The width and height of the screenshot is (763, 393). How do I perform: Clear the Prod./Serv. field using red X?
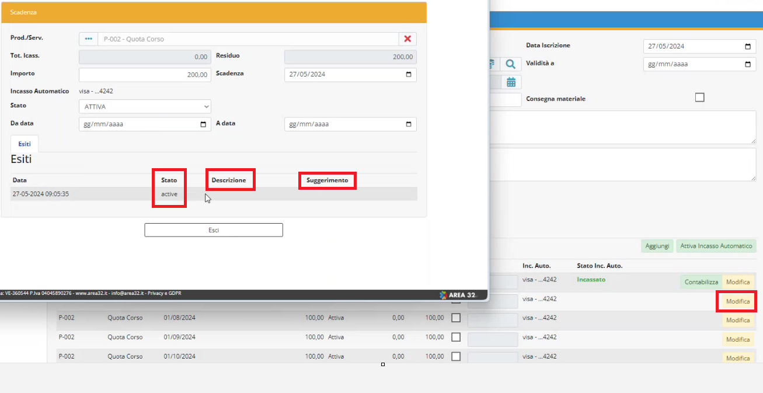pyautogui.click(x=407, y=39)
